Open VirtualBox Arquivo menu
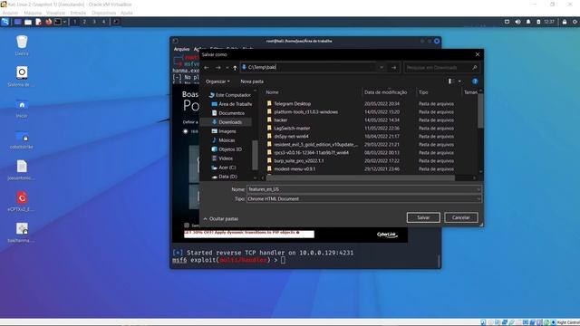 pos(10,13)
